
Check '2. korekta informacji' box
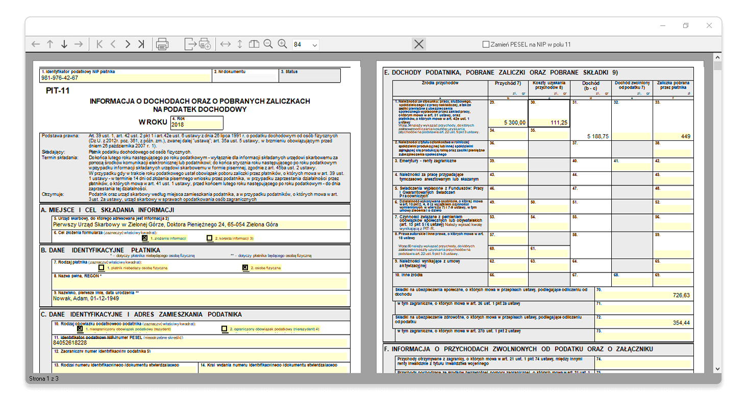(209, 238)
